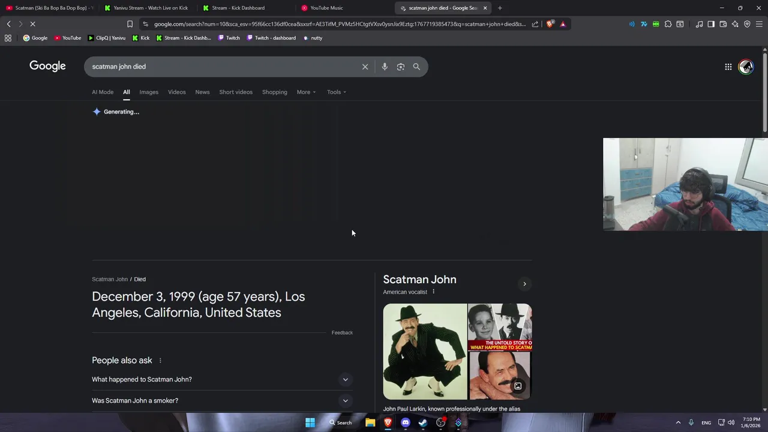
Task: Click the browser address bar URL
Action: pos(339,24)
